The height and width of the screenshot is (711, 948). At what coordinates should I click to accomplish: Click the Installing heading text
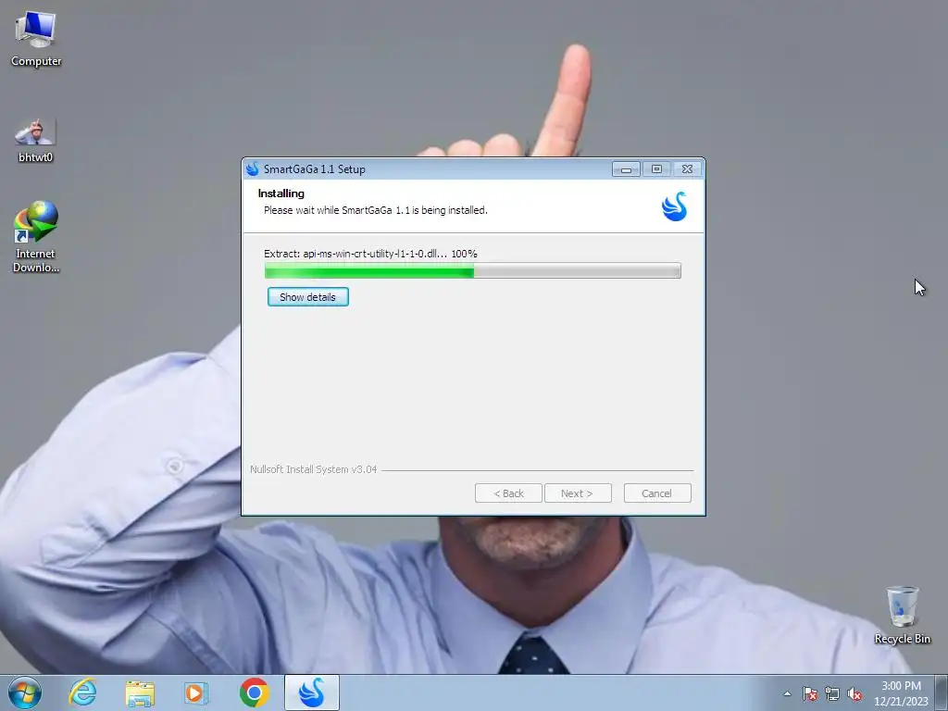pyautogui.click(x=281, y=193)
